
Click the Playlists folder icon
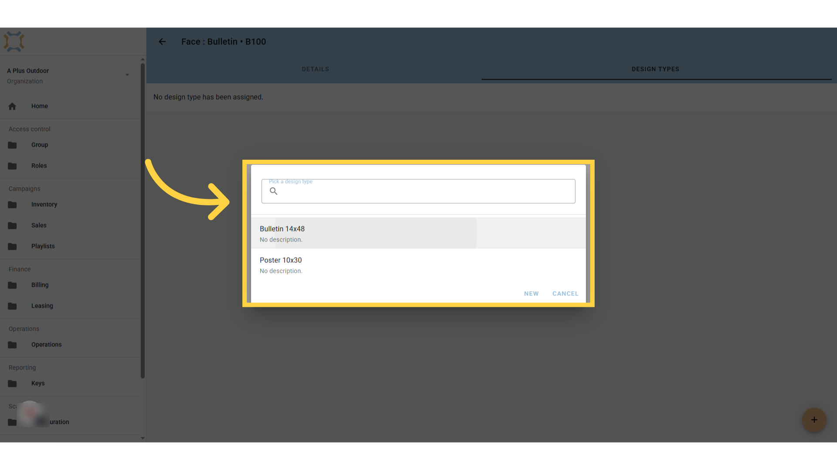[12, 246]
